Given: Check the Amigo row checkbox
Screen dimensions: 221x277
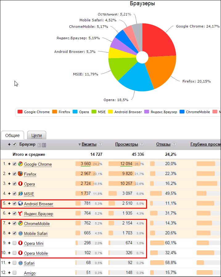Looking at the screenshot, I should pyautogui.click(x=14, y=273).
